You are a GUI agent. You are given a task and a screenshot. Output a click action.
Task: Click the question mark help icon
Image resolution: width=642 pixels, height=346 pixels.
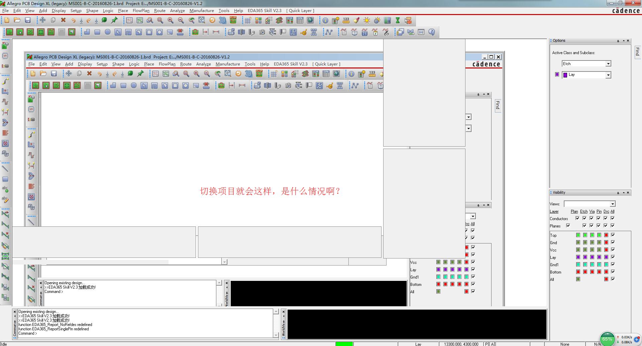tap(432, 32)
